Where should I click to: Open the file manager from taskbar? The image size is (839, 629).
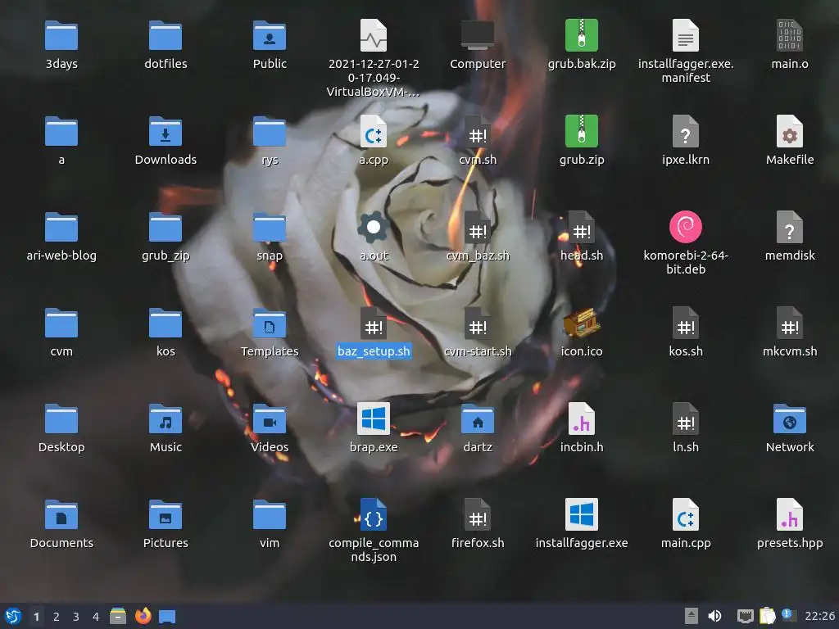(118, 616)
